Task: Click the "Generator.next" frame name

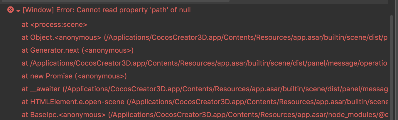Action: pyautogui.click(x=55, y=50)
